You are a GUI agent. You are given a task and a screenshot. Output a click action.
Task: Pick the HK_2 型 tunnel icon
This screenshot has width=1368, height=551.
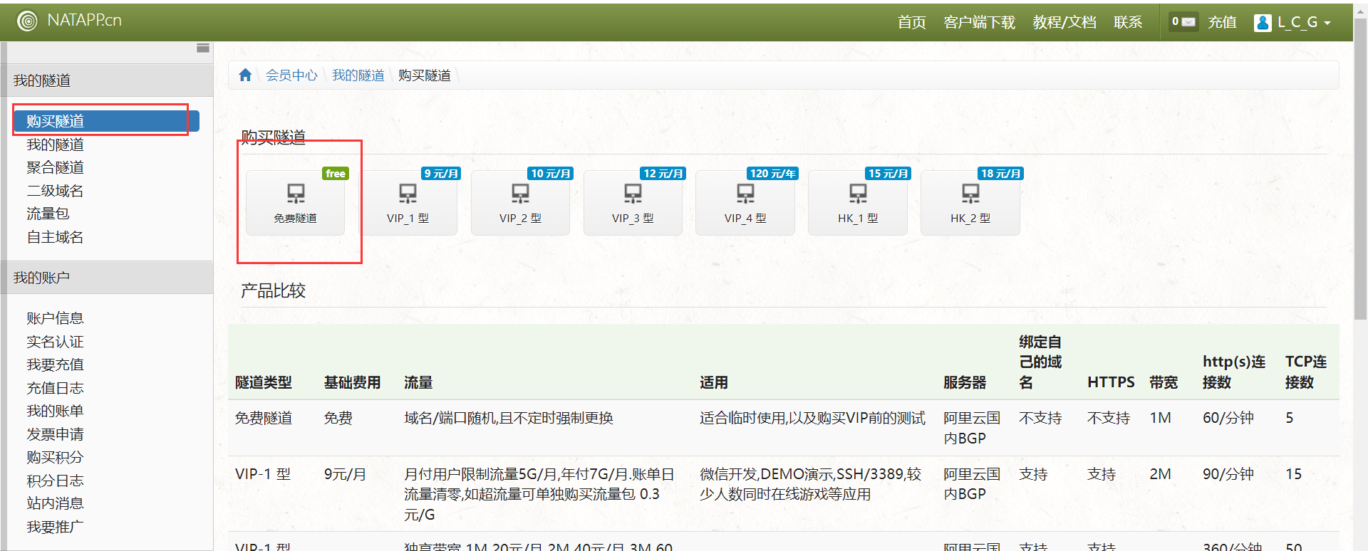(970, 202)
